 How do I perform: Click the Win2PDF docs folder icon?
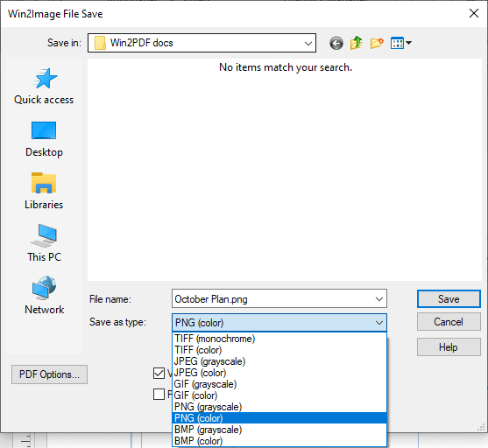(100, 43)
